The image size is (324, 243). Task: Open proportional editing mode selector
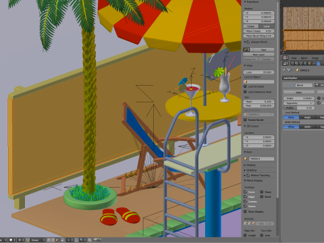70,240
